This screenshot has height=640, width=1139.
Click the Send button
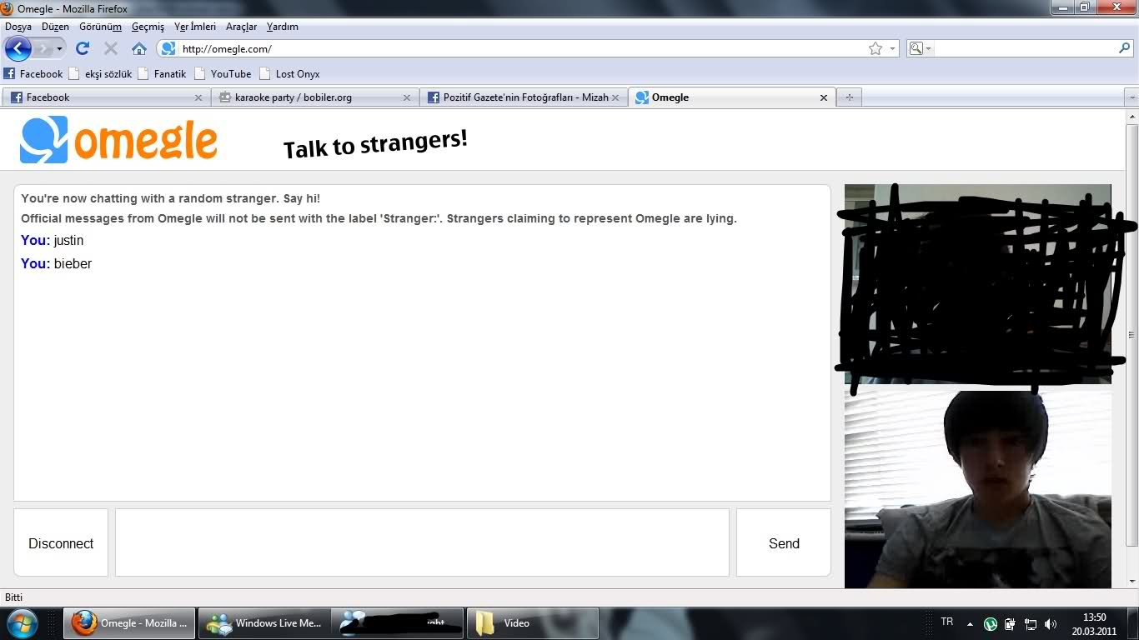[784, 543]
